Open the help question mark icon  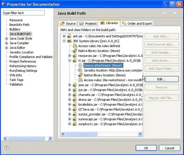6,148
